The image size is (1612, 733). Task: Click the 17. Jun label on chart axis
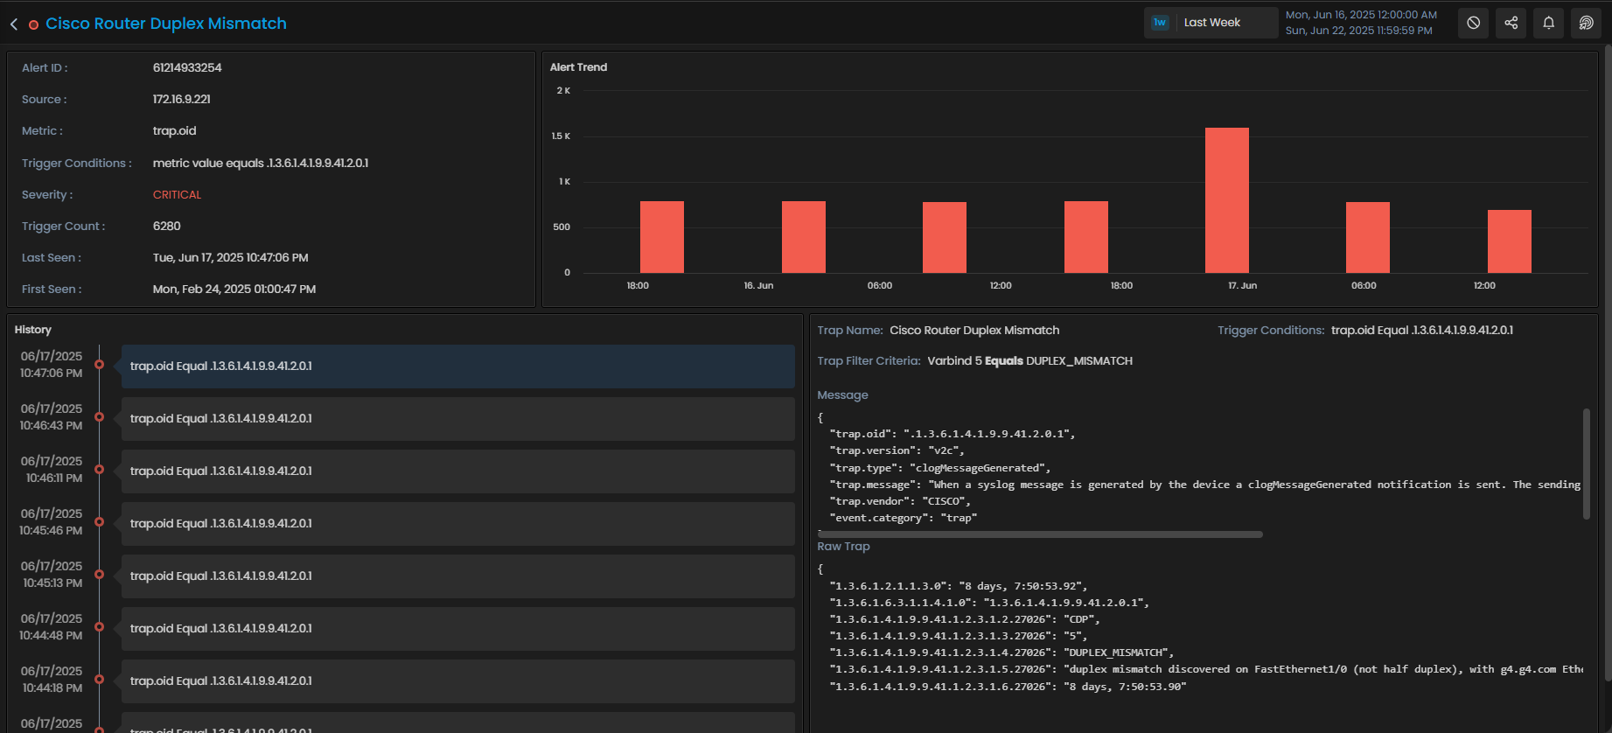click(1242, 286)
